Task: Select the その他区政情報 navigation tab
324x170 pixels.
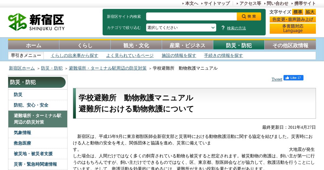Action: pos(290,45)
